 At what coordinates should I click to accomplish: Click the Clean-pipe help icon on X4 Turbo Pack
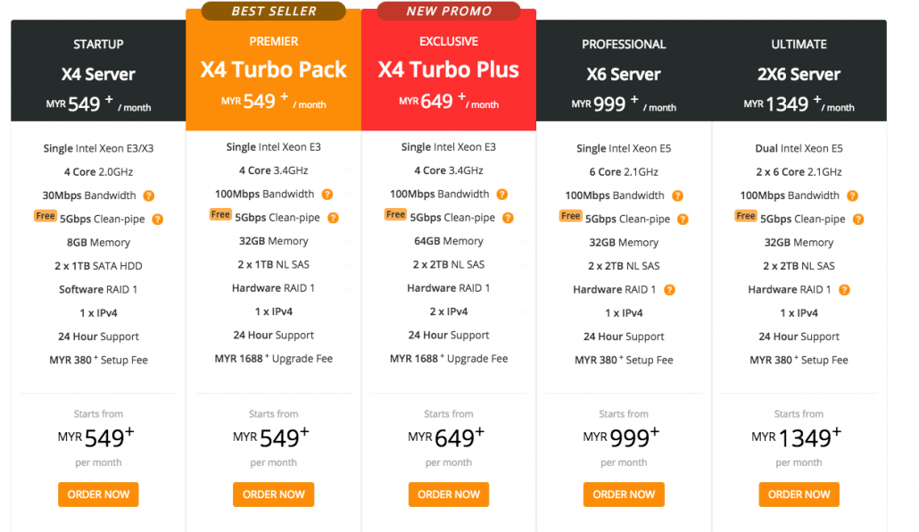333,218
